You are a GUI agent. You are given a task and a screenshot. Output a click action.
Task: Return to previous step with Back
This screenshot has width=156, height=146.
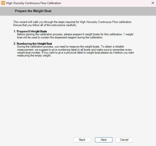pos(82,140)
